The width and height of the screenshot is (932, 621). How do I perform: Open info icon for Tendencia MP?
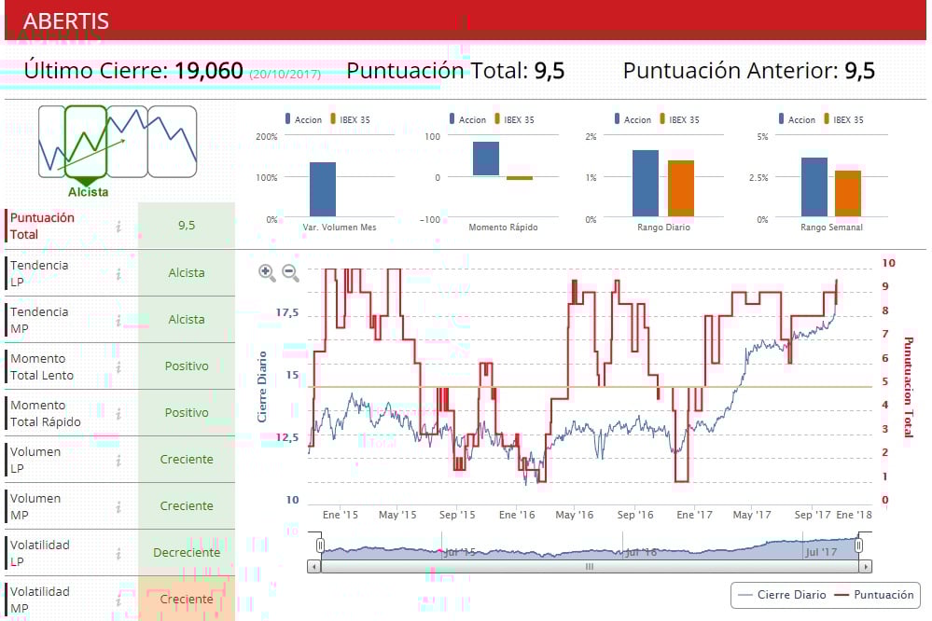(x=118, y=321)
